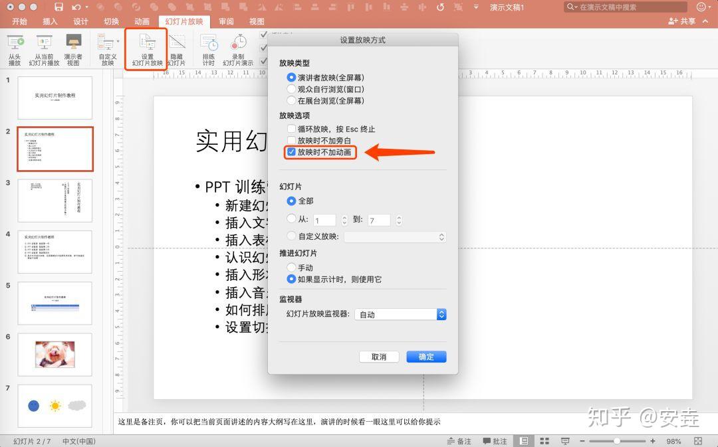Click the 从 slide number field
This screenshot has height=447, width=718.
point(325,220)
